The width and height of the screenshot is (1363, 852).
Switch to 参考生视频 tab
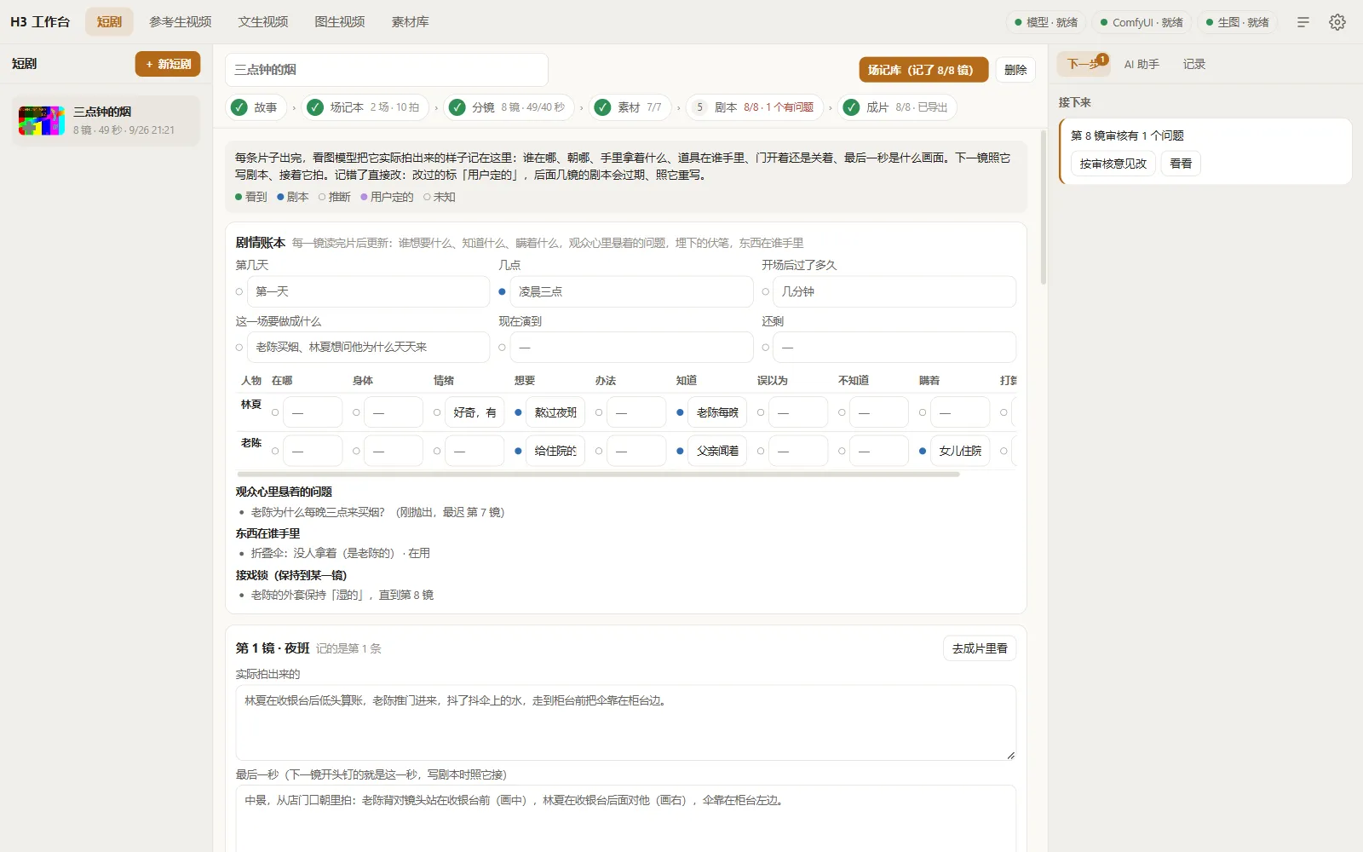pyautogui.click(x=181, y=22)
